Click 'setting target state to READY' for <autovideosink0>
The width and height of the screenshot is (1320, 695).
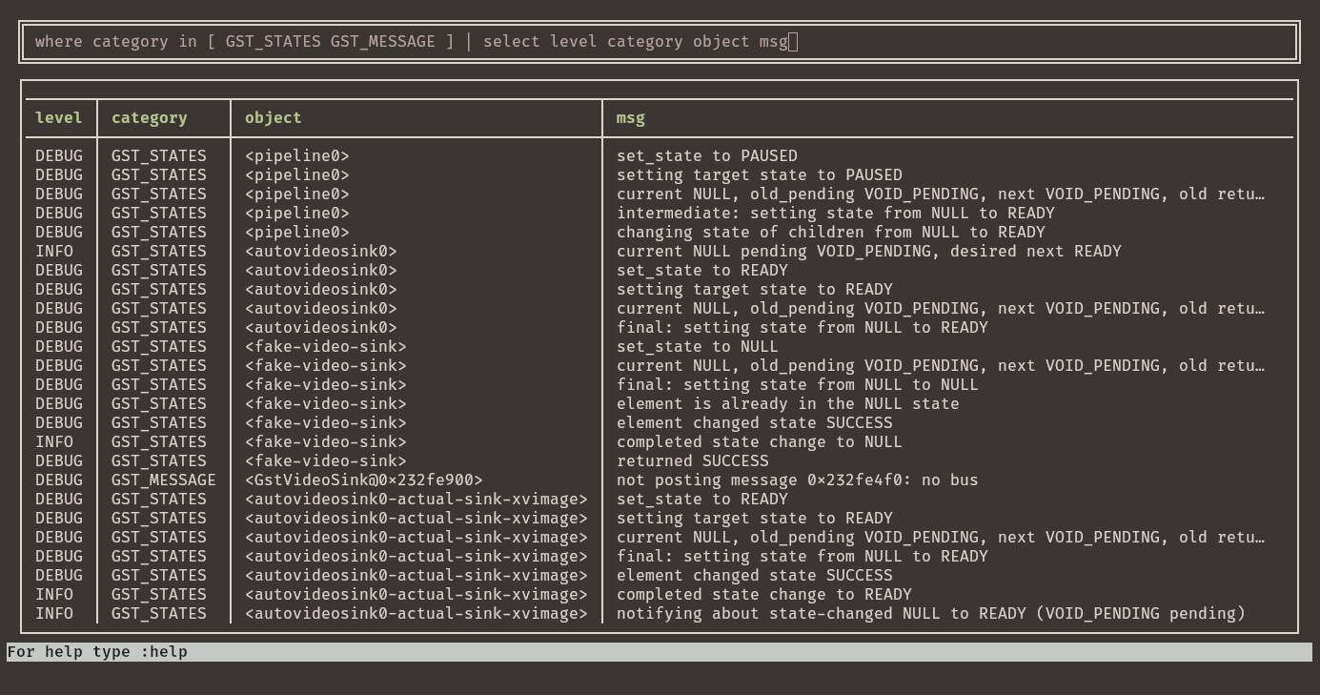[755, 290]
